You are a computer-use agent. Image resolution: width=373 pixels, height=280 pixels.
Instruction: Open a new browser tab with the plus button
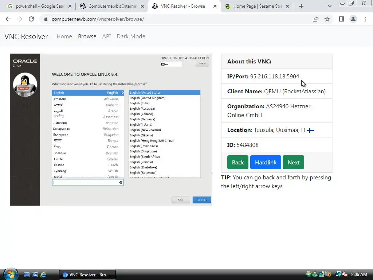(301, 6)
